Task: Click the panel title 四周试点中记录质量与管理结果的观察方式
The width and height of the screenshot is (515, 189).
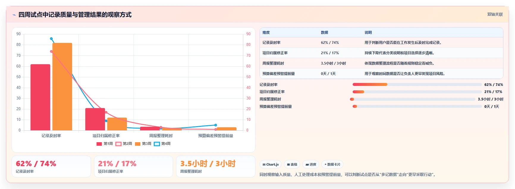Action: (75, 15)
